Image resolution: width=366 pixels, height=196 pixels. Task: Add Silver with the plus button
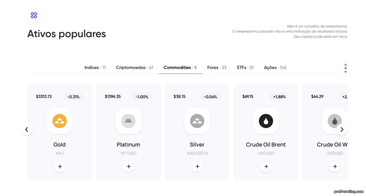(x=197, y=166)
